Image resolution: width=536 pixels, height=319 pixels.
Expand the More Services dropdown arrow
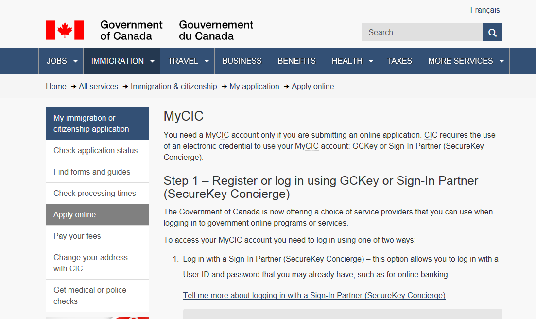pos(502,61)
